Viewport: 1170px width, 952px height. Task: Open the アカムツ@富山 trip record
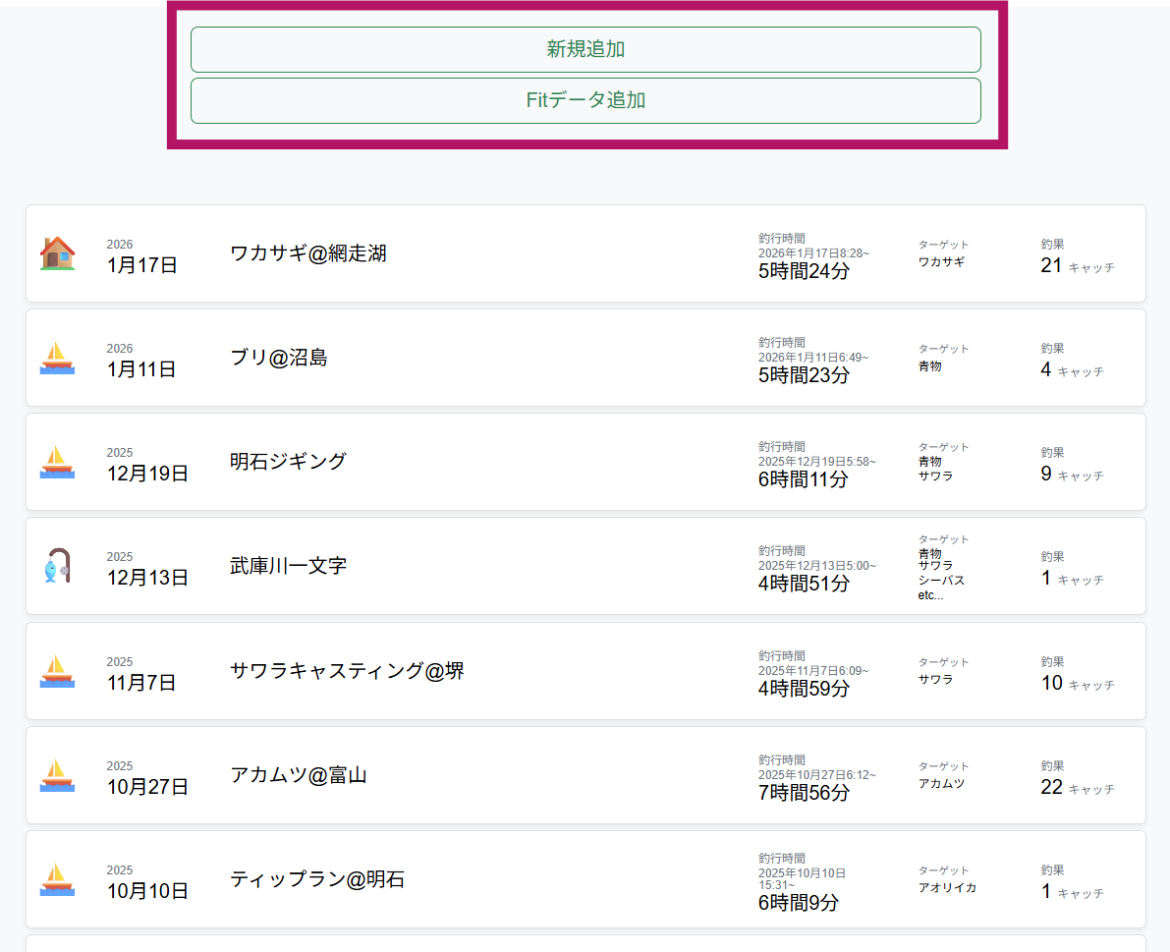pos(585,775)
